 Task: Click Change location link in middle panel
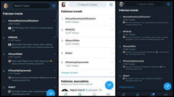point(69,73)
